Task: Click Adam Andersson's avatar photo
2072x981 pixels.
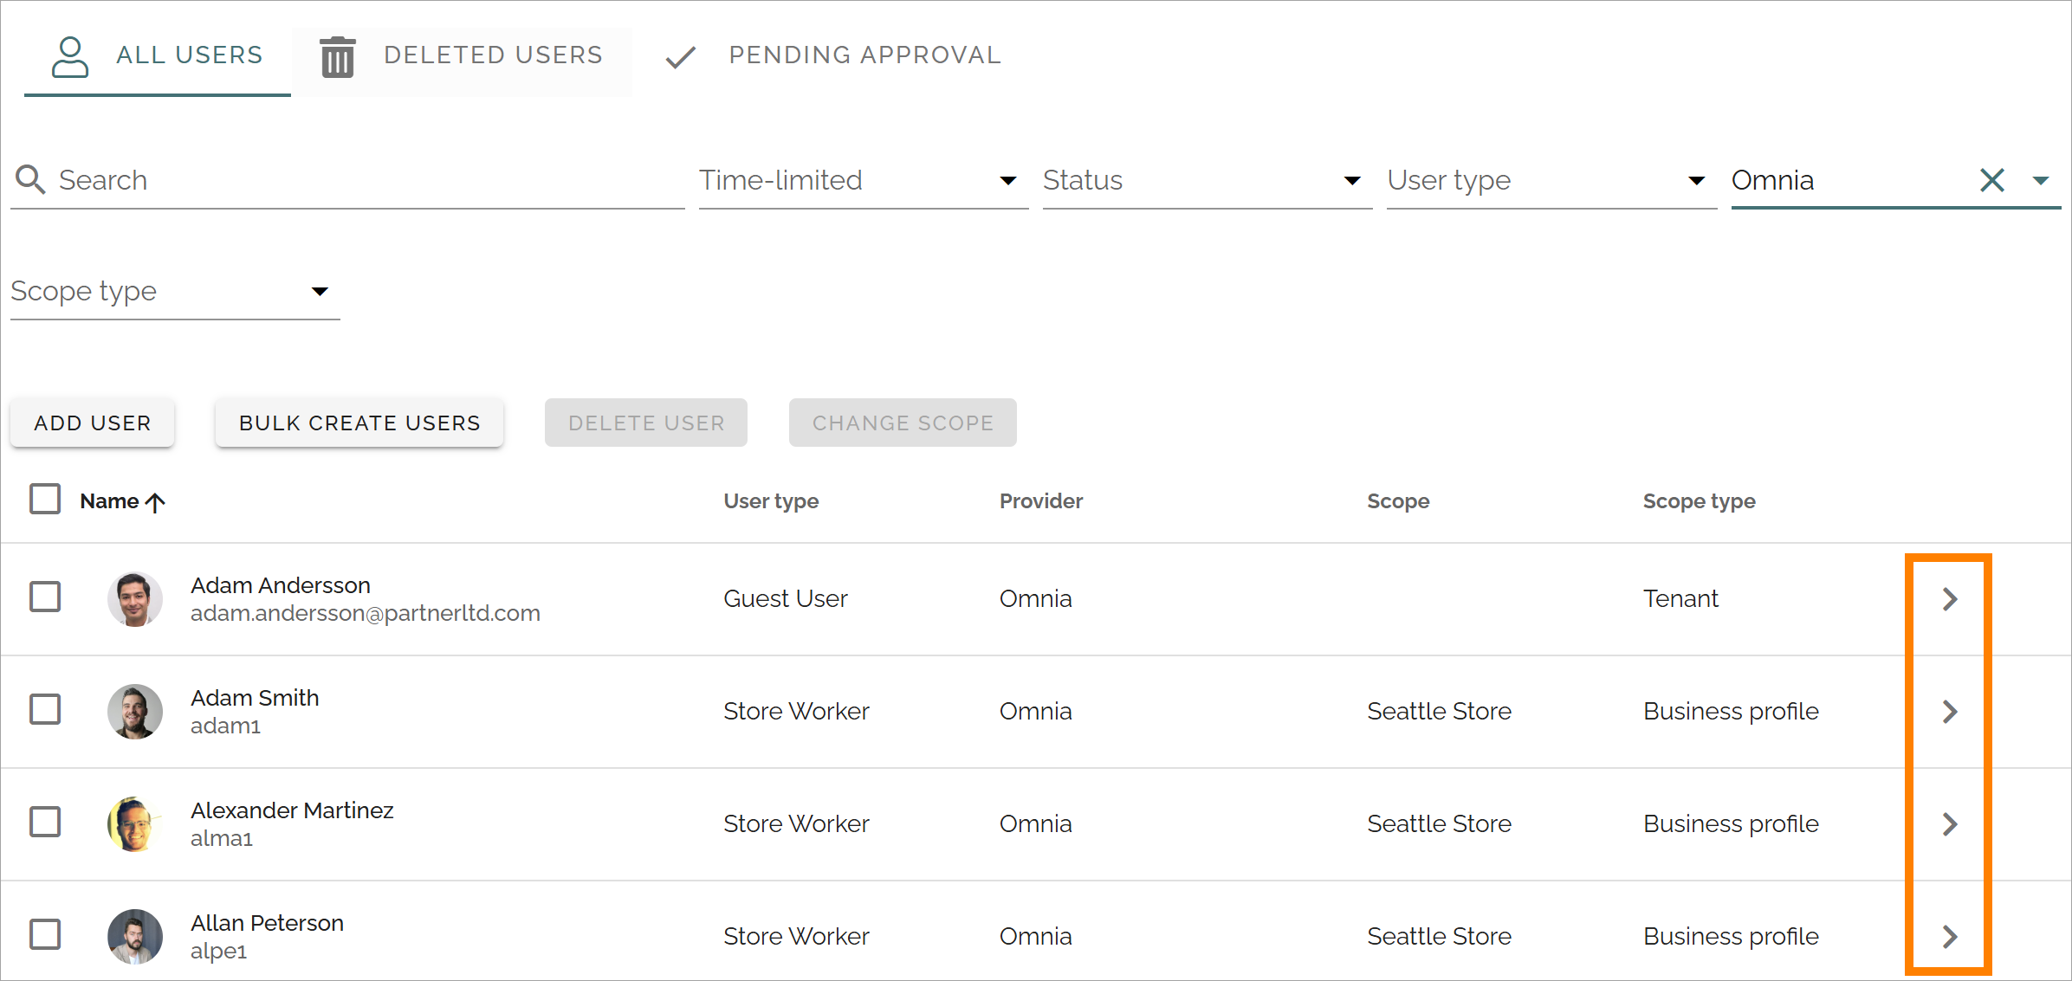Action: [x=135, y=598]
